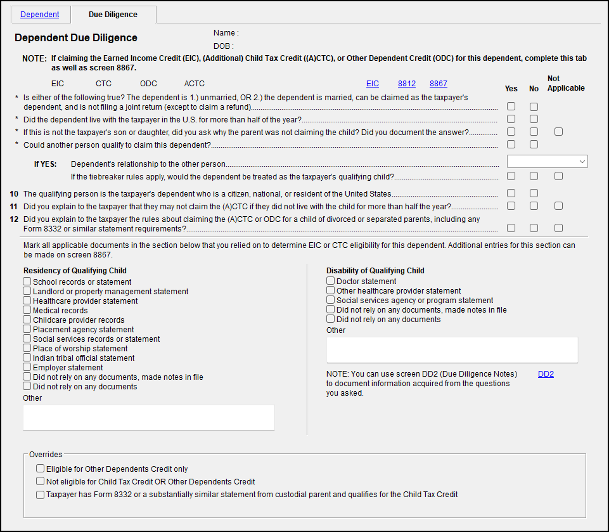Tick Landlord or property management statement
Viewport: 609px width, 532px height.
click(x=27, y=290)
